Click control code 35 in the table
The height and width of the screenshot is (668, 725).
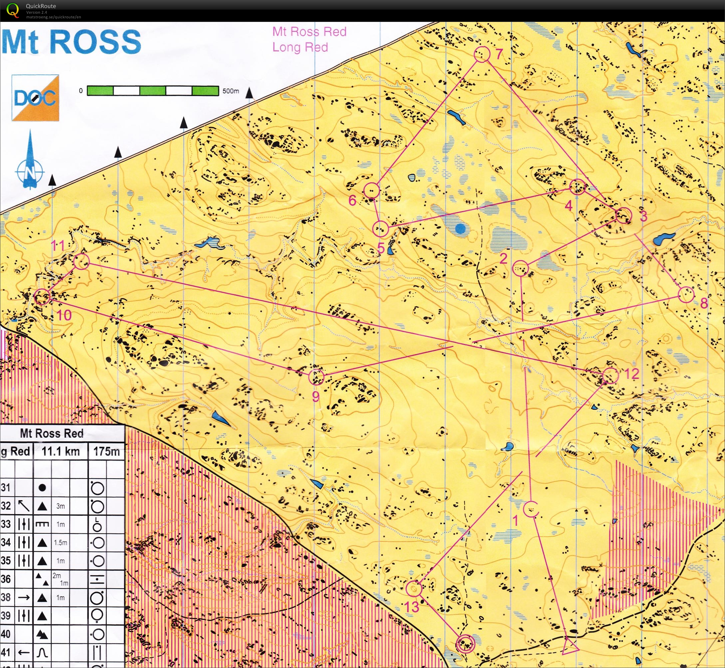click(5, 561)
